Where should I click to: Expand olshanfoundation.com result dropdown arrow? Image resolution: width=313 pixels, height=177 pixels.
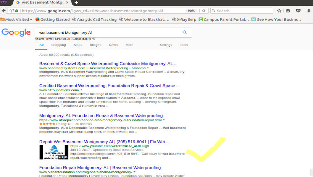[x=134, y=172]
